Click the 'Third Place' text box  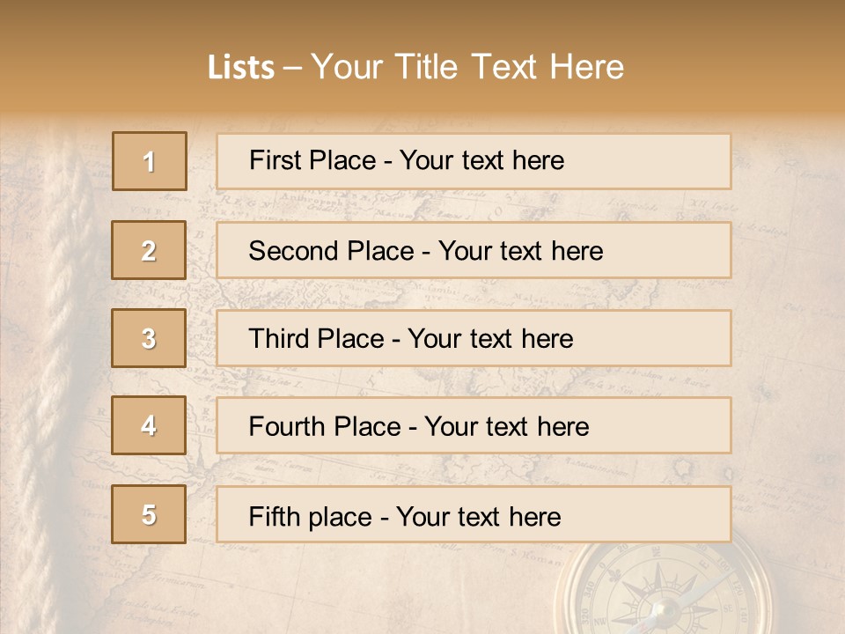tap(474, 338)
